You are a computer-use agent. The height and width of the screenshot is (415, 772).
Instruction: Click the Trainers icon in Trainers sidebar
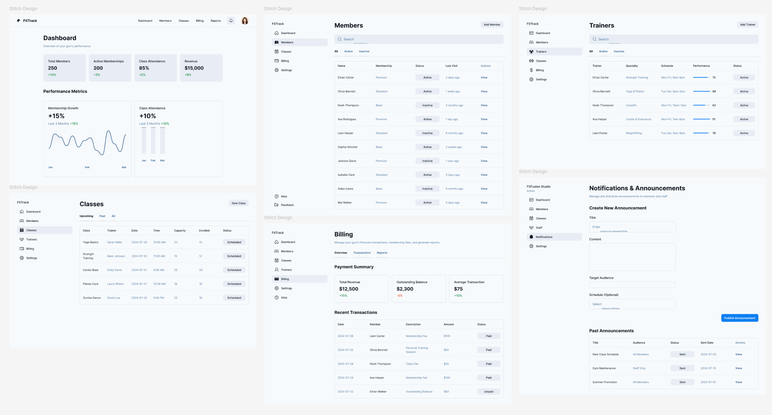(x=531, y=51)
